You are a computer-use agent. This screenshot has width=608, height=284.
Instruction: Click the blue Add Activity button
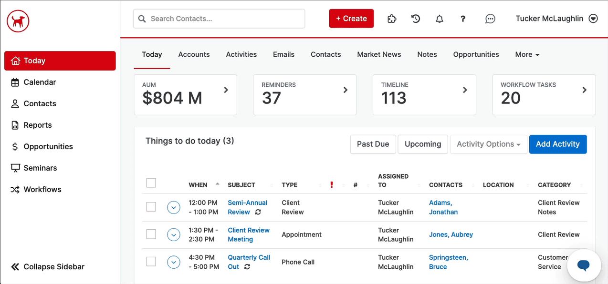(557, 144)
